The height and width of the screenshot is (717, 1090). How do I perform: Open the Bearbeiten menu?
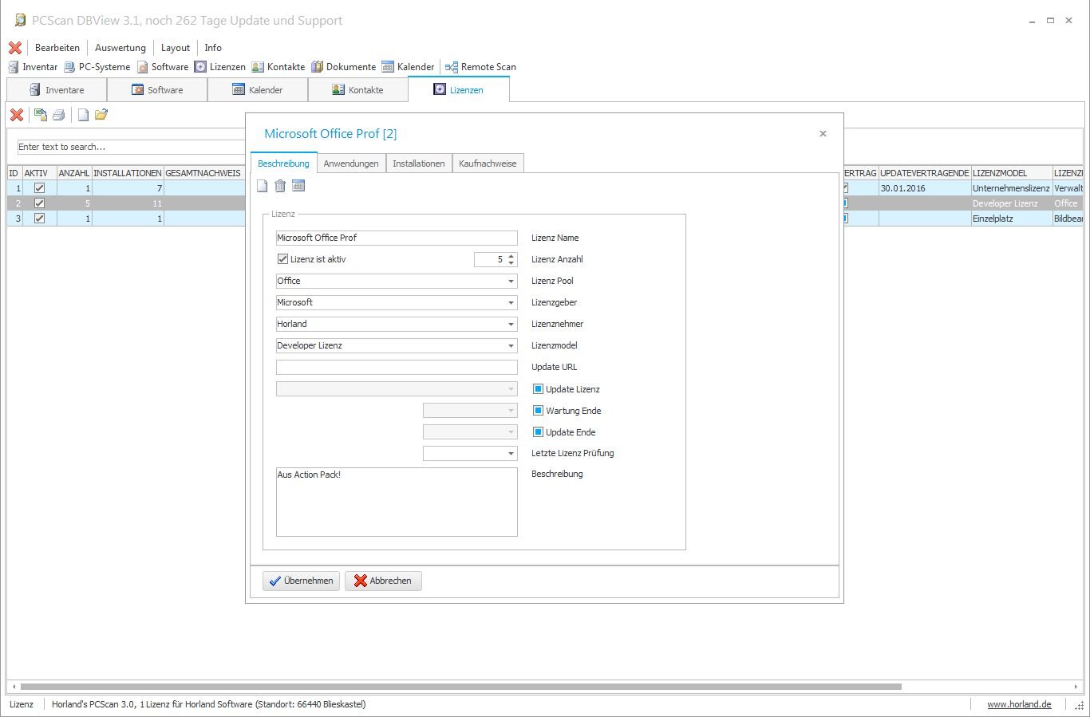tap(57, 48)
